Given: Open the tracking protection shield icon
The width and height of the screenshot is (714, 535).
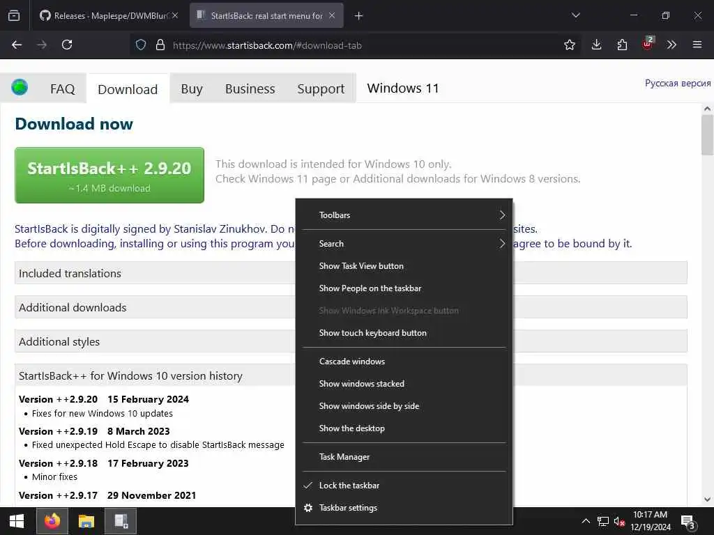Looking at the screenshot, I should click(x=141, y=45).
